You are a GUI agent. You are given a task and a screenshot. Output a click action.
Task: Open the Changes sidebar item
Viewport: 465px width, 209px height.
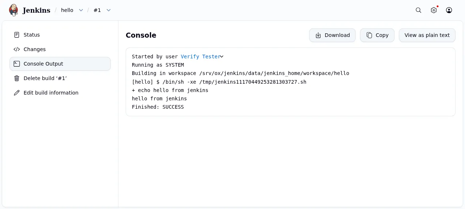point(60,49)
